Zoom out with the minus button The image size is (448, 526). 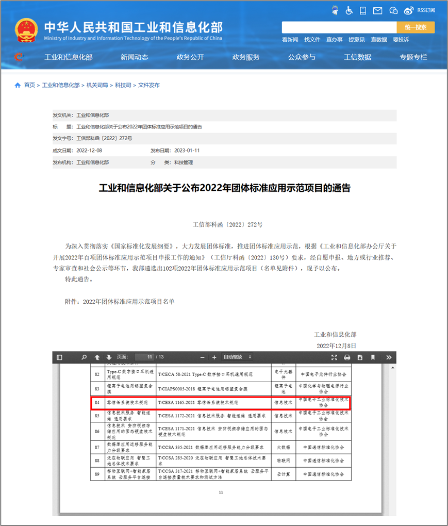[202, 357]
